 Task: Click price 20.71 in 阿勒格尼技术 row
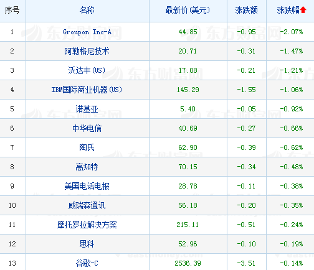tap(188, 51)
